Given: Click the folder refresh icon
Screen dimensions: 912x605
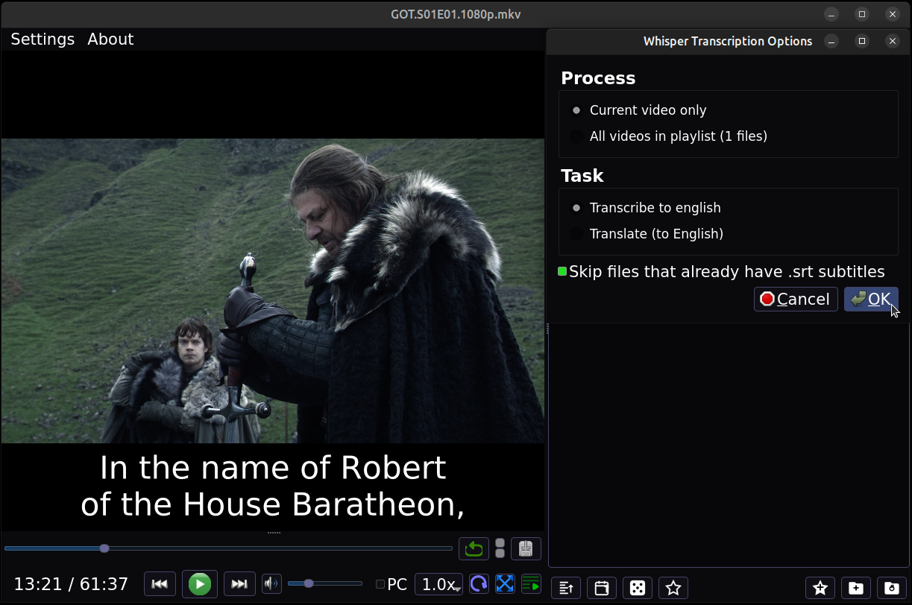Looking at the screenshot, I should 892,588.
